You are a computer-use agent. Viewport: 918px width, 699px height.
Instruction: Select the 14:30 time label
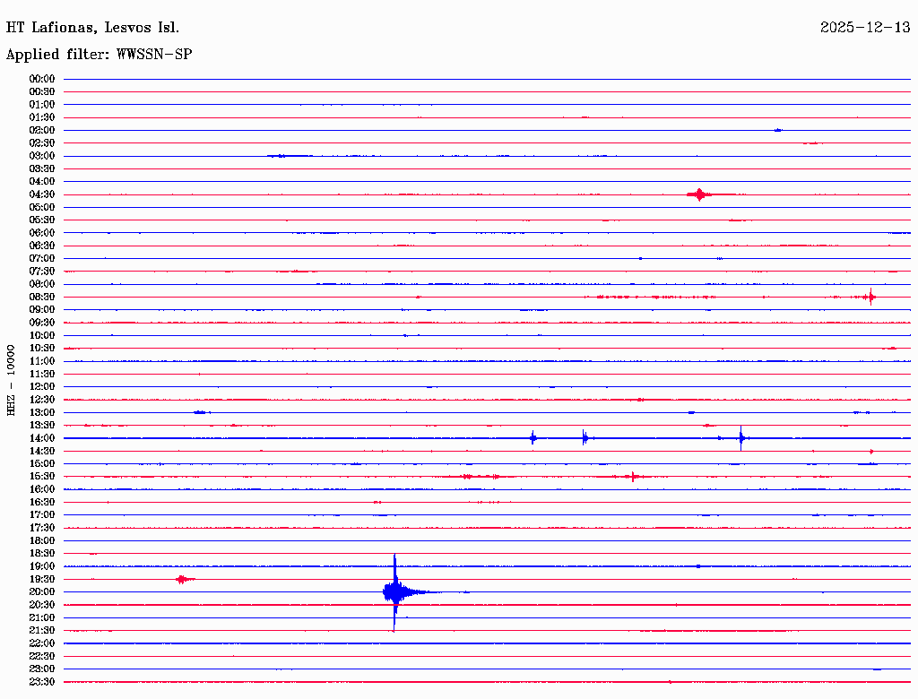coord(42,452)
